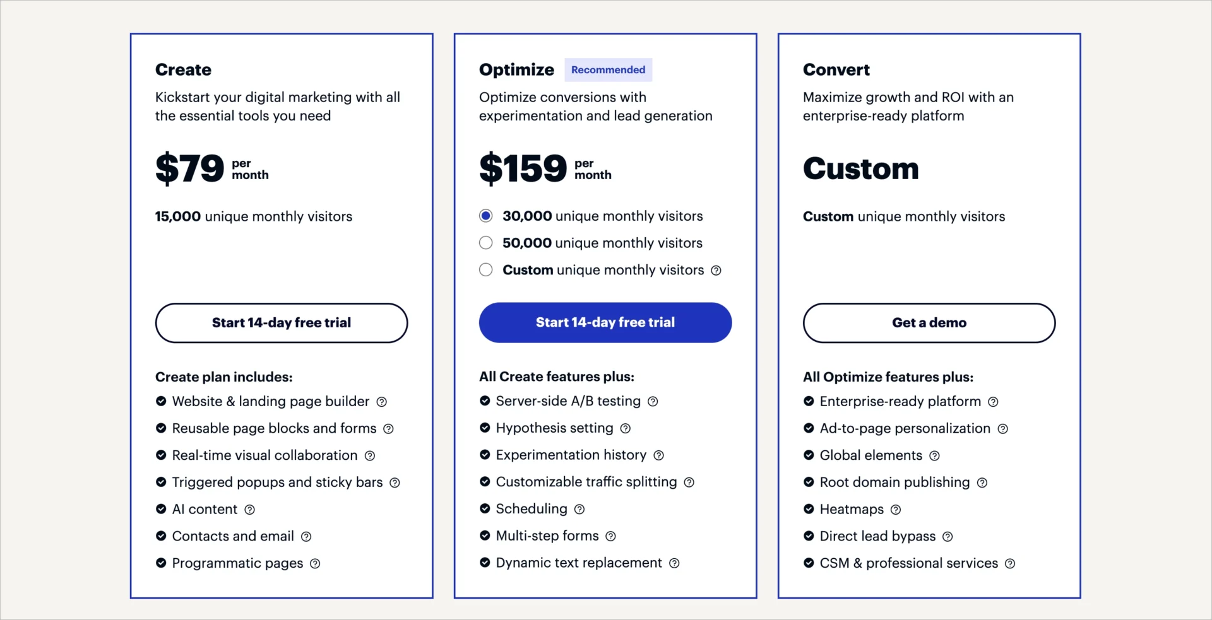Click the help icon next to Heatmaps

point(897,510)
